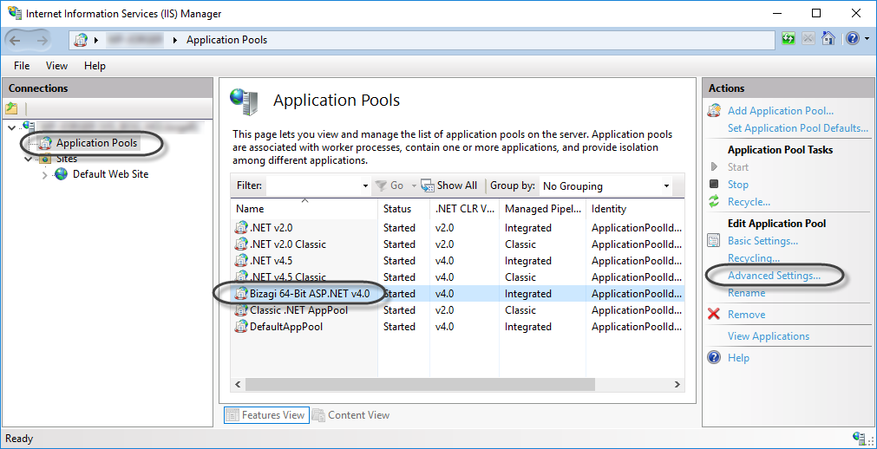Click the Go filter button
Viewport: 877px width, 449px height.
click(x=389, y=185)
